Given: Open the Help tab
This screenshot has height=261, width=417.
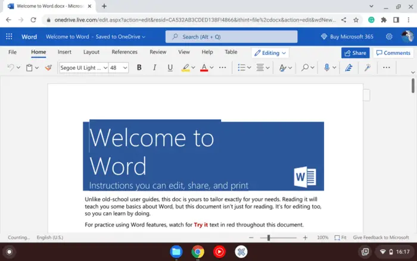Looking at the screenshot, I should click(x=207, y=52).
